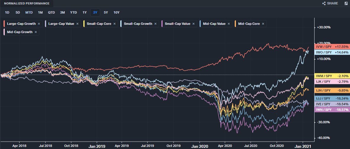The width and height of the screenshot is (350, 149).
Task: Click the Jan 2019 date label
Action: click(x=97, y=146)
